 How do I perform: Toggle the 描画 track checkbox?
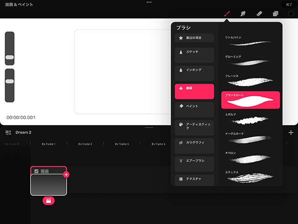37,171
